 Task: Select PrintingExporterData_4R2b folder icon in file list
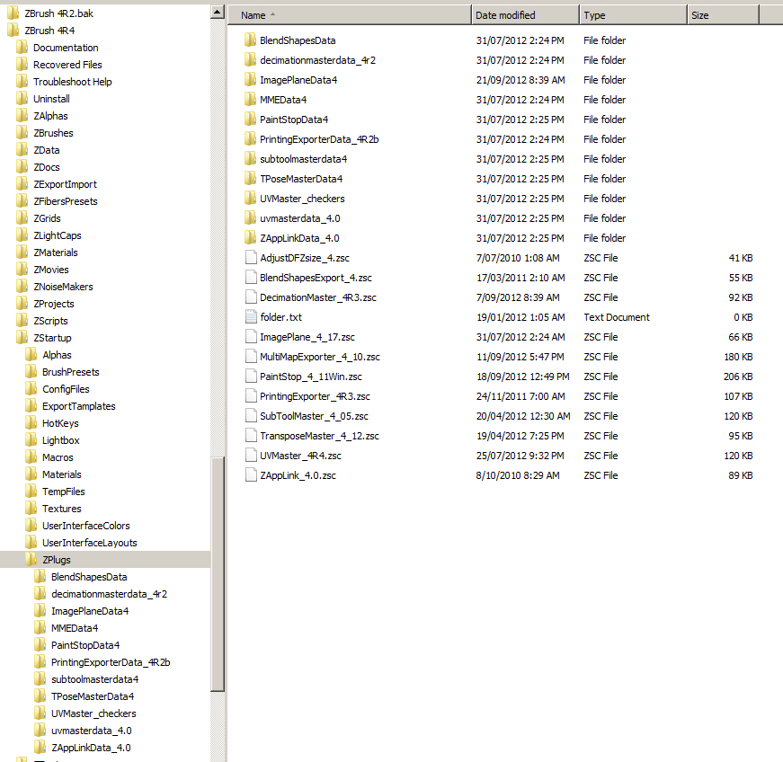click(250, 138)
